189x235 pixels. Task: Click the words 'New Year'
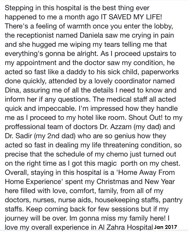(x=160, y=181)
